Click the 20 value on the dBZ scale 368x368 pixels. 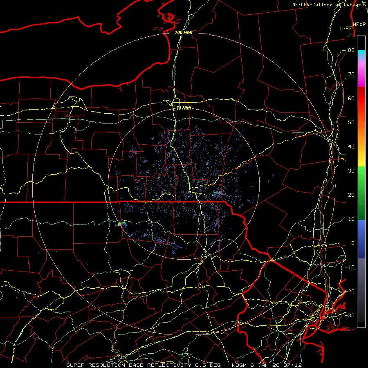point(351,195)
